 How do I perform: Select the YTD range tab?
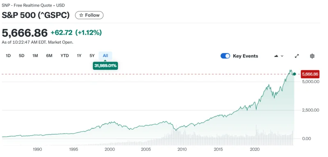(x=65, y=56)
